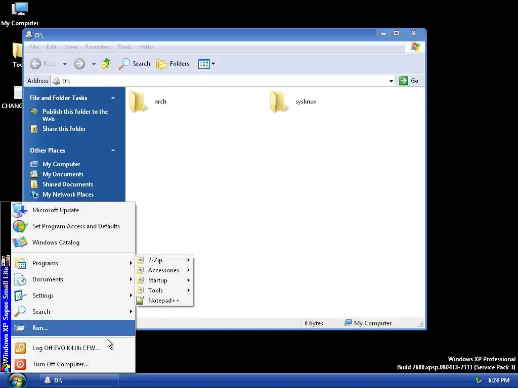
Task: Click the system tray network icon
Action: click(x=479, y=380)
